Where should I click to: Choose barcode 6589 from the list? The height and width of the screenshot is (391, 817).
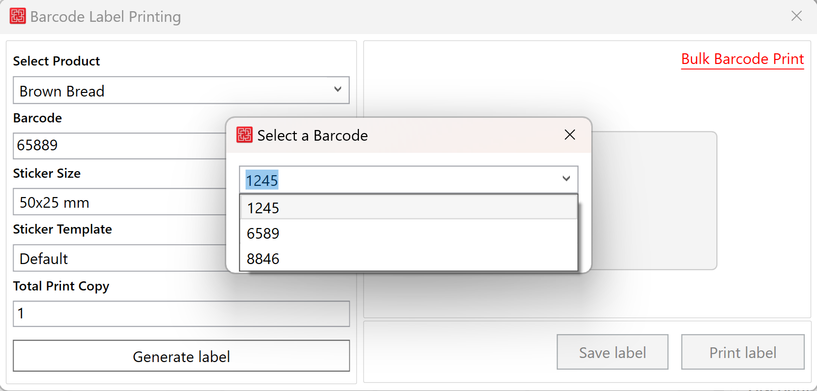point(409,233)
